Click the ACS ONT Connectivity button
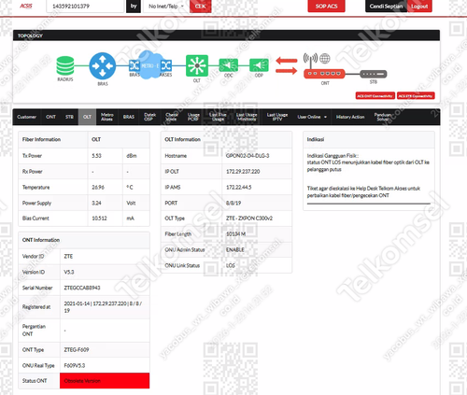467x395 pixels. click(375, 96)
